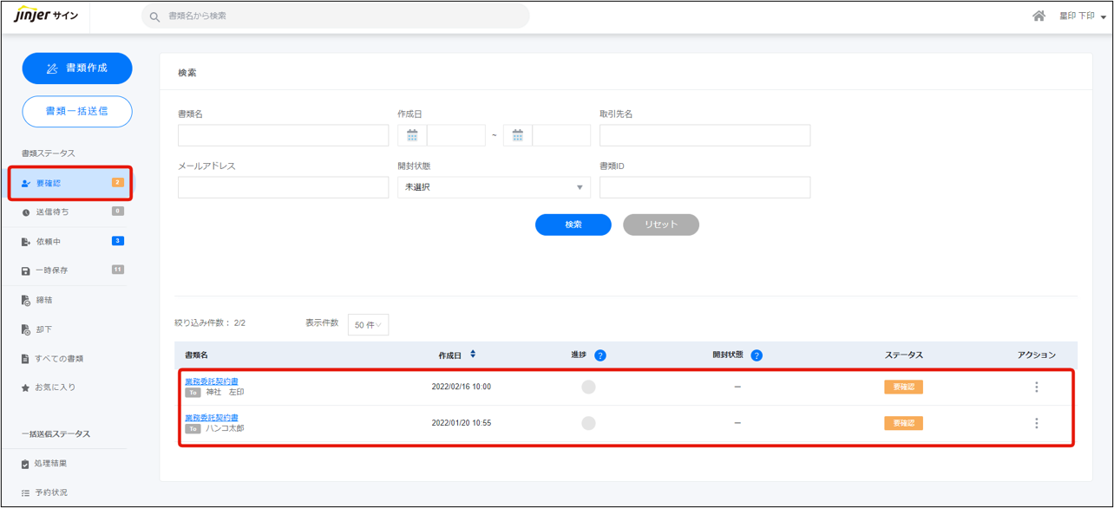1114x508 pixels.
Task: Click help icon next to 開封状態 column
Action: pyautogui.click(x=757, y=355)
